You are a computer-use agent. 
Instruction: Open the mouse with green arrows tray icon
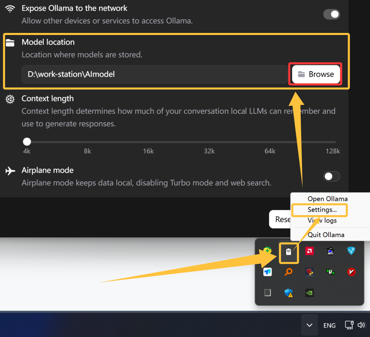[330, 272]
